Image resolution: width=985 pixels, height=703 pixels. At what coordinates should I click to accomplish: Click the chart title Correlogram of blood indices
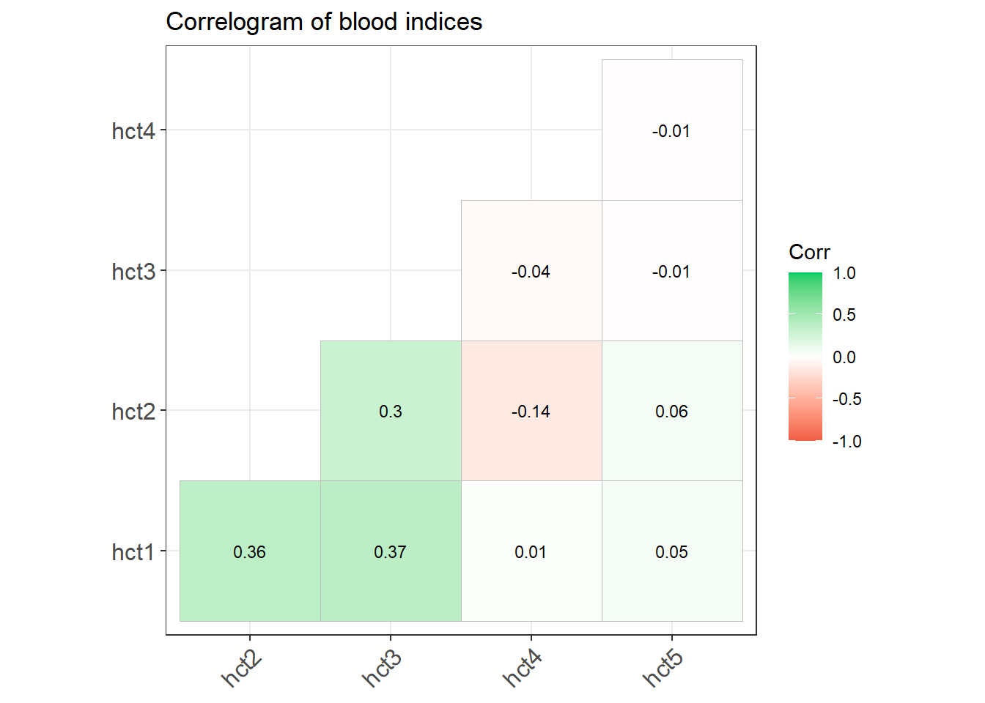pos(324,22)
